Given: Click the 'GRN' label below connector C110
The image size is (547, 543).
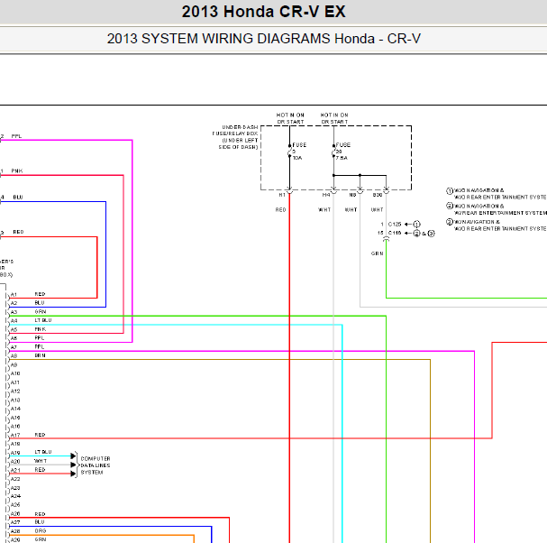Looking at the screenshot, I should click(x=377, y=253).
